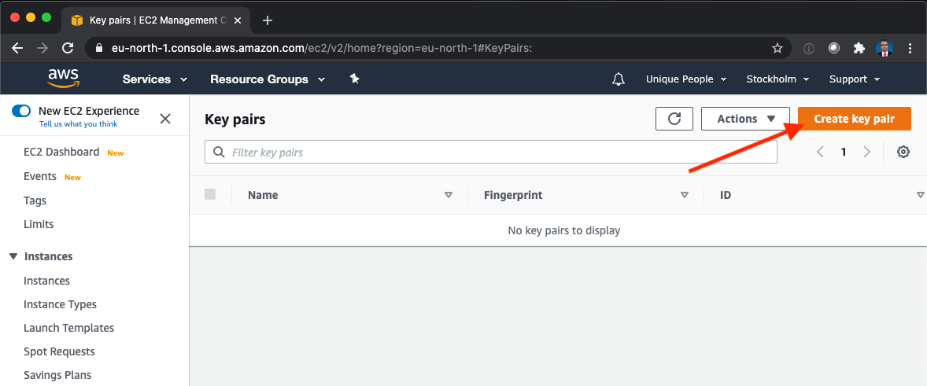Open the Actions dropdown

pyautogui.click(x=745, y=119)
